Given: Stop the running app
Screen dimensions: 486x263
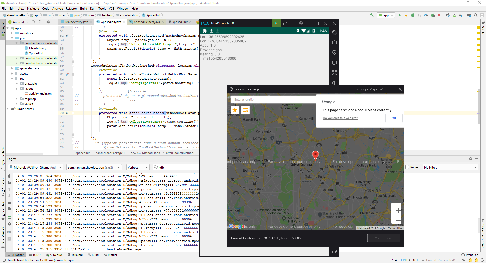Looking at the screenshot, I should (439, 15).
